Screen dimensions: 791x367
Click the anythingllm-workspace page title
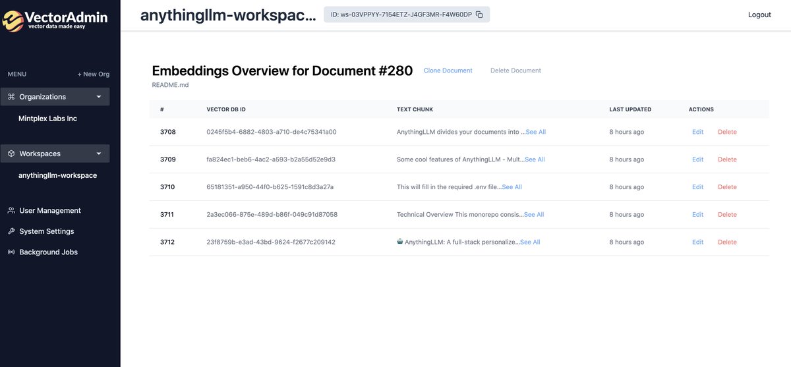coord(228,16)
